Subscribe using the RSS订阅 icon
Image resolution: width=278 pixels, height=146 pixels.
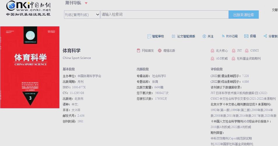(223, 36)
